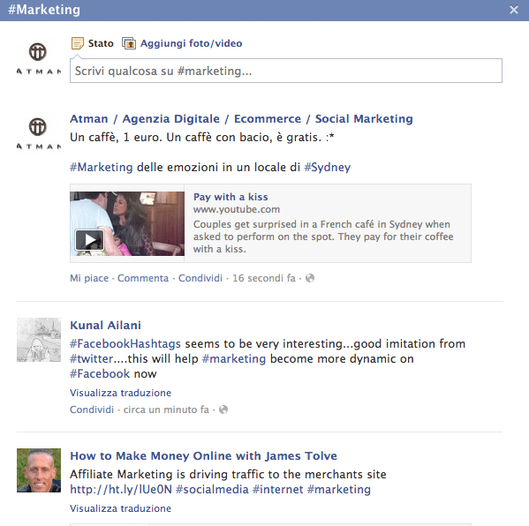The width and height of the screenshot is (529, 526).
Task: Click Visualizza traduzione under Kunal's post
Action: [x=120, y=393]
